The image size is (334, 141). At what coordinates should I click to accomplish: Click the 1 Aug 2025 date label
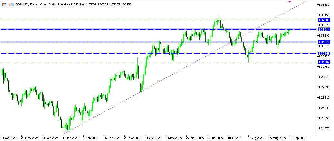(x=255, y=137)
